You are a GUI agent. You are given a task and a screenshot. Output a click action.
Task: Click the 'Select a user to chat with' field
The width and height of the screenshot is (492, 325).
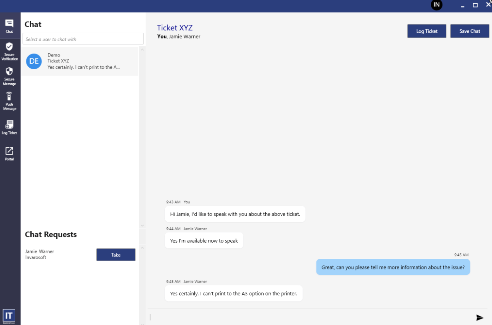pyautogui.click(x=83, y=39)
